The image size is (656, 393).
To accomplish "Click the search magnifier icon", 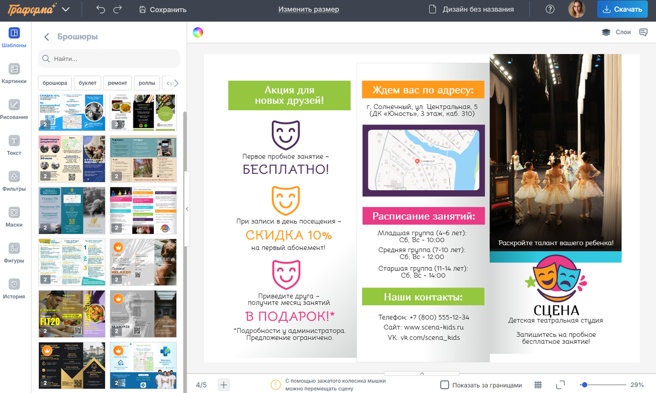I will click(46, 58).
